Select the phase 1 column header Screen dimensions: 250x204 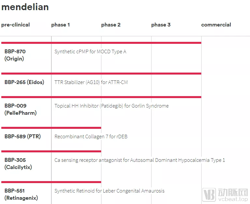(61, 25)
